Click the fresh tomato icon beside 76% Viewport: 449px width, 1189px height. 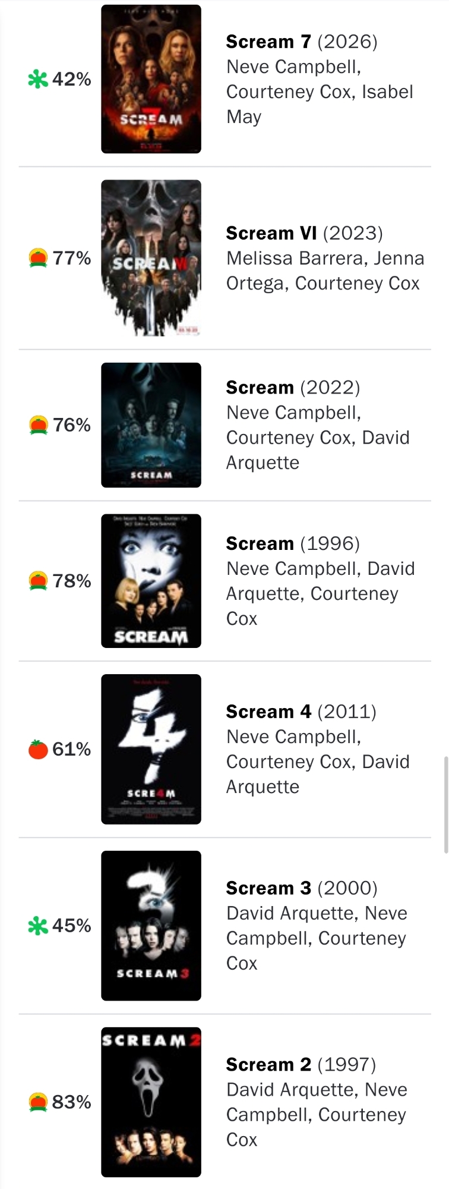coord(38,425)
